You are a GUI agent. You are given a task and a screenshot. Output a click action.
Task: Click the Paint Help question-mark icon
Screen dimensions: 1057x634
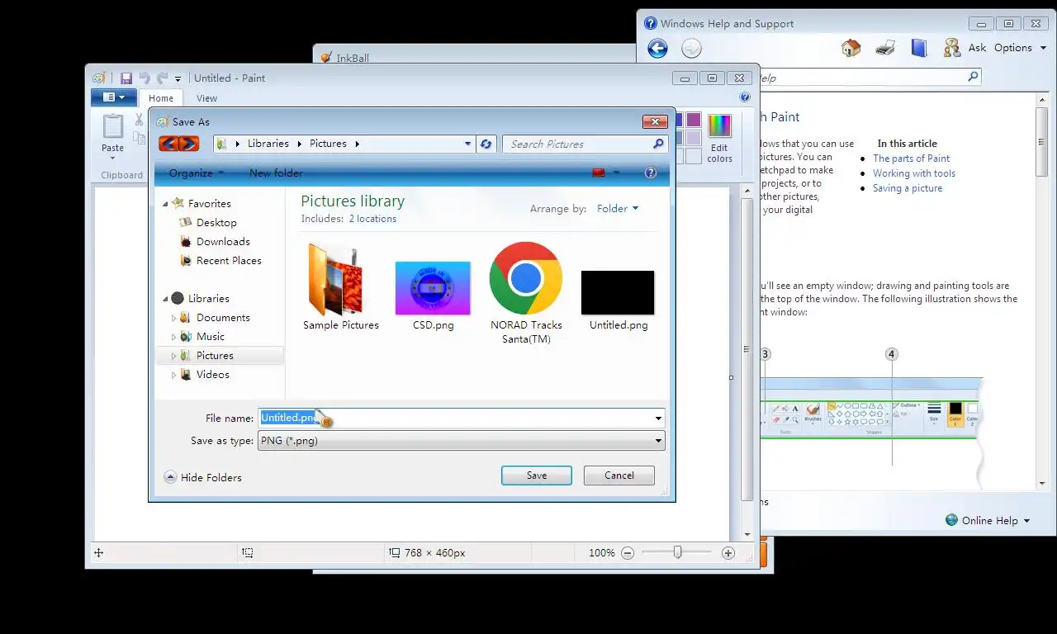pos(745,97)
